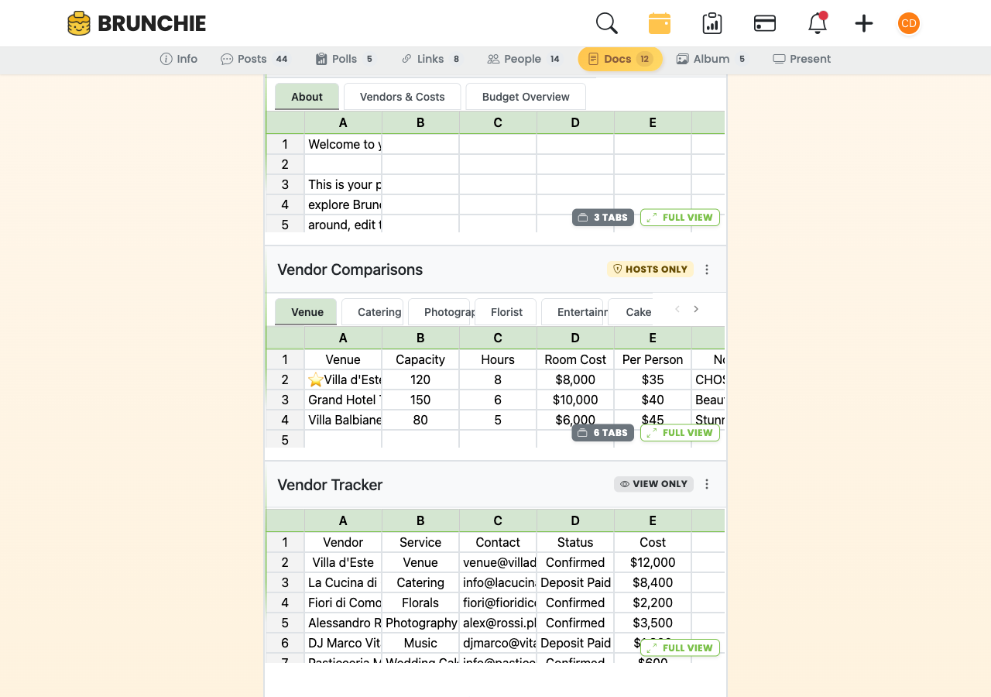Open the Photography sheet tab
991x697 pixels.
439,312
